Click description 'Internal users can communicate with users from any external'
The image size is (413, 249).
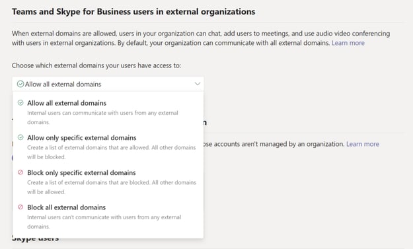pyautogui.click(x=102, y=118)
